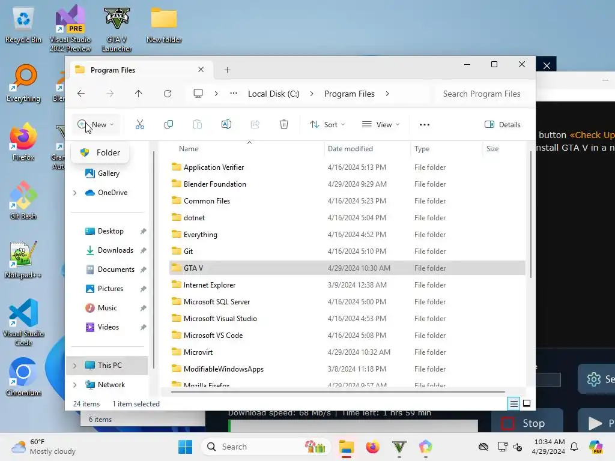Open Visual Studio 2022 Preview shortcut
The height and width of the screenshot is (461, 615).
click(x=70, y=28)
